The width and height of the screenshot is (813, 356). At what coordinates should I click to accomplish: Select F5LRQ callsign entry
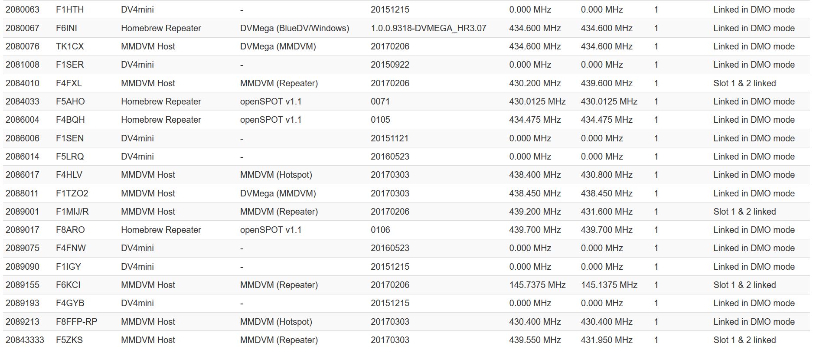click(x=70, y=157)
